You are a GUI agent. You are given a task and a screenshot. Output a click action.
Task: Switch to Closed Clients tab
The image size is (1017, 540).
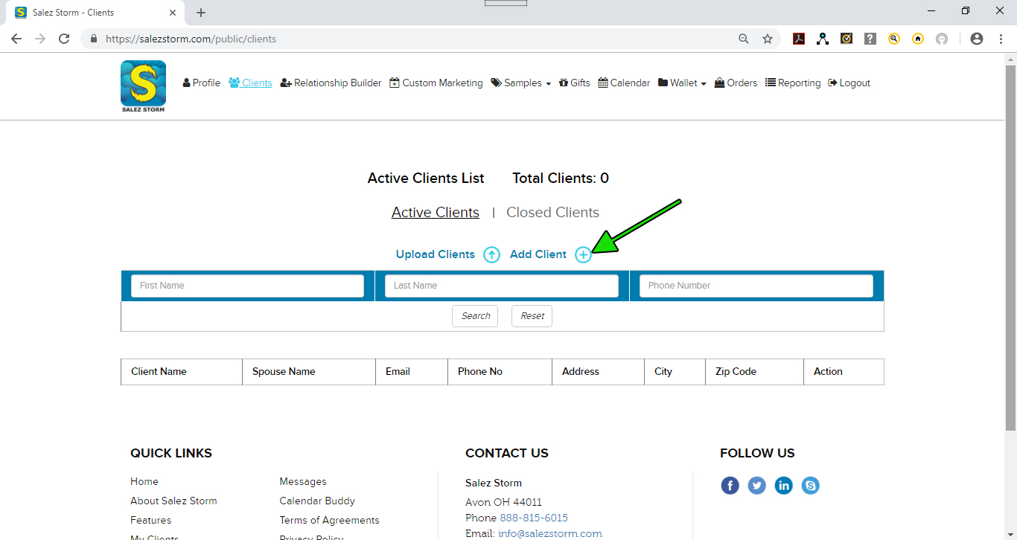click(x=552, y=213)
